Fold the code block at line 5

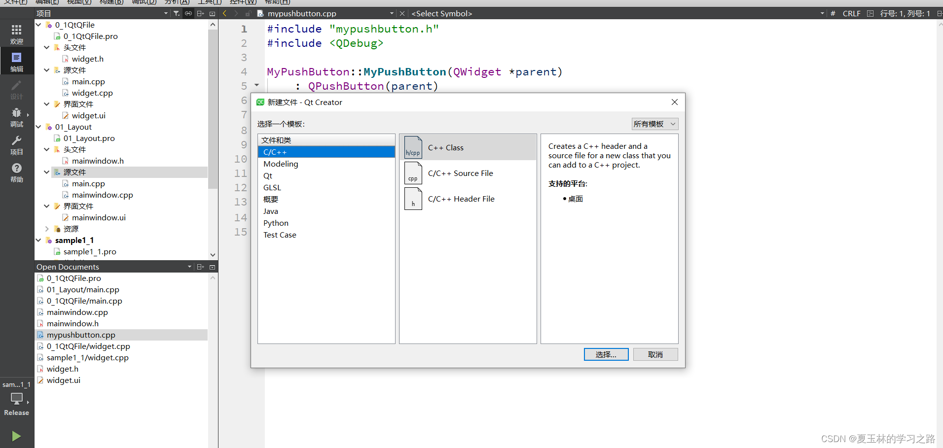(256, 85)
